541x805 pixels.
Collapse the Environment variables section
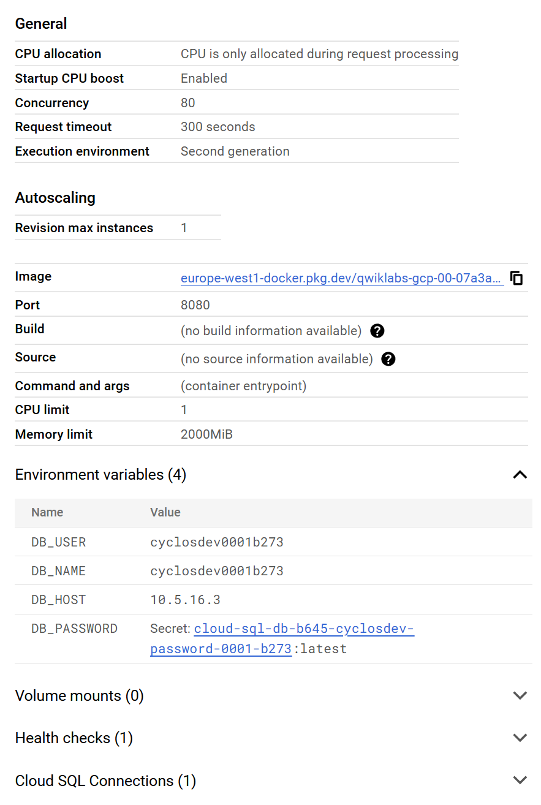pyautogui.click(x=520, y=475)
